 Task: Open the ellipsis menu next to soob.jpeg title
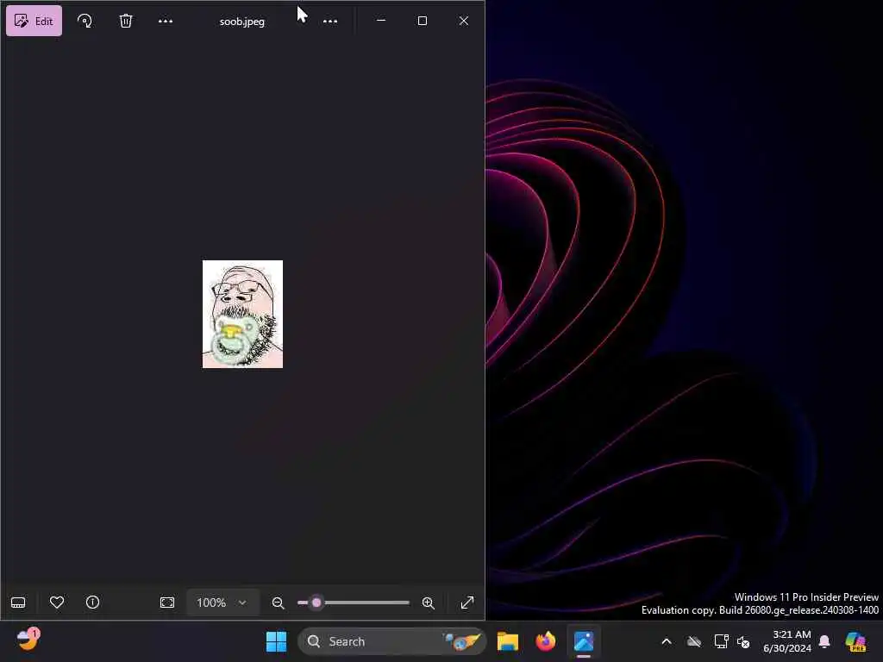tap(330, 21)
